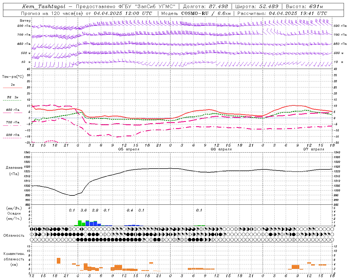348x278 pixels.
Task: Click the 10 м wind level label on the left
Action: pos(26,62)
